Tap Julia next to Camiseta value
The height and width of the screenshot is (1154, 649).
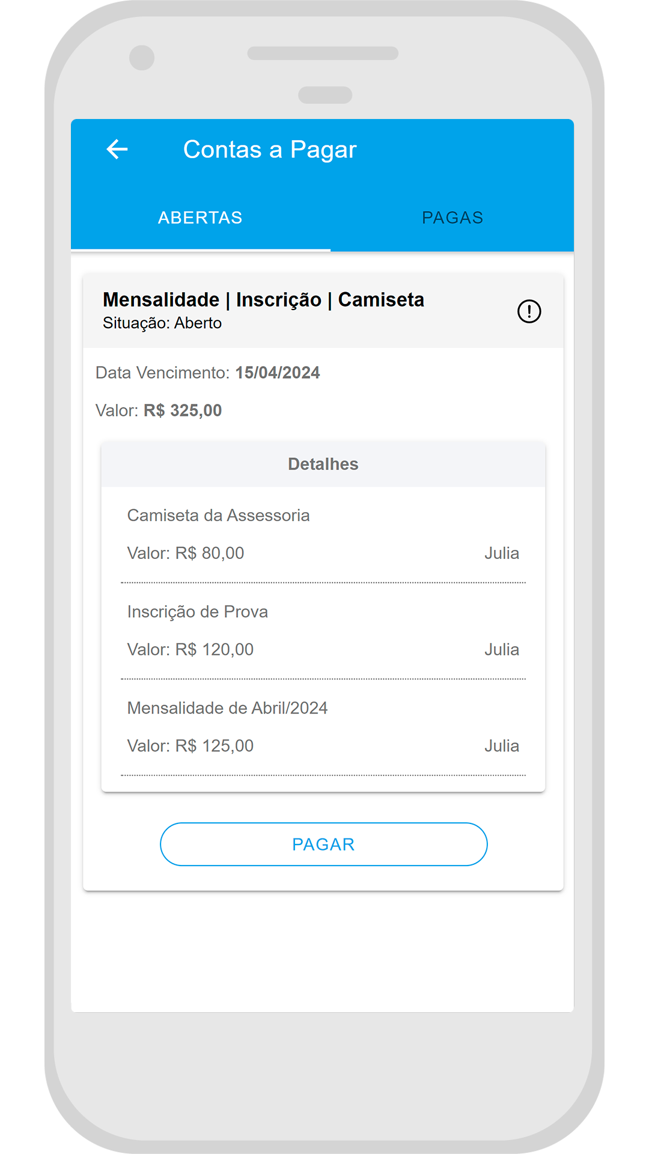point(502,553)
